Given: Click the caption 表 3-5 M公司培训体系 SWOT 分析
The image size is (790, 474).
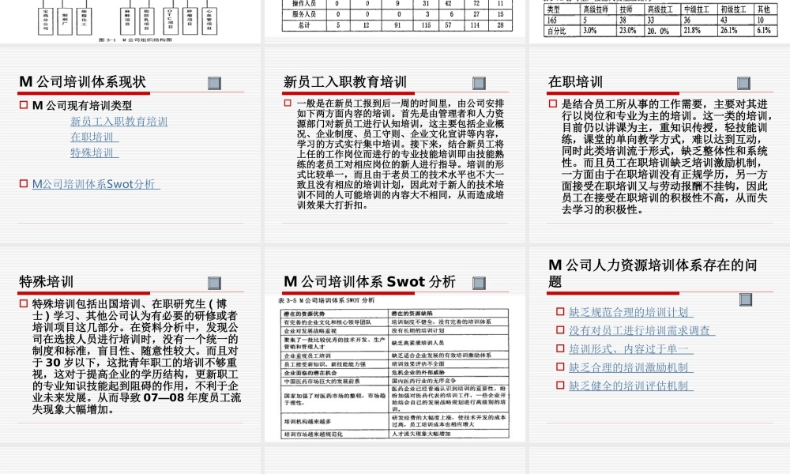Looking at the screenshot, I should click(326, 300).
